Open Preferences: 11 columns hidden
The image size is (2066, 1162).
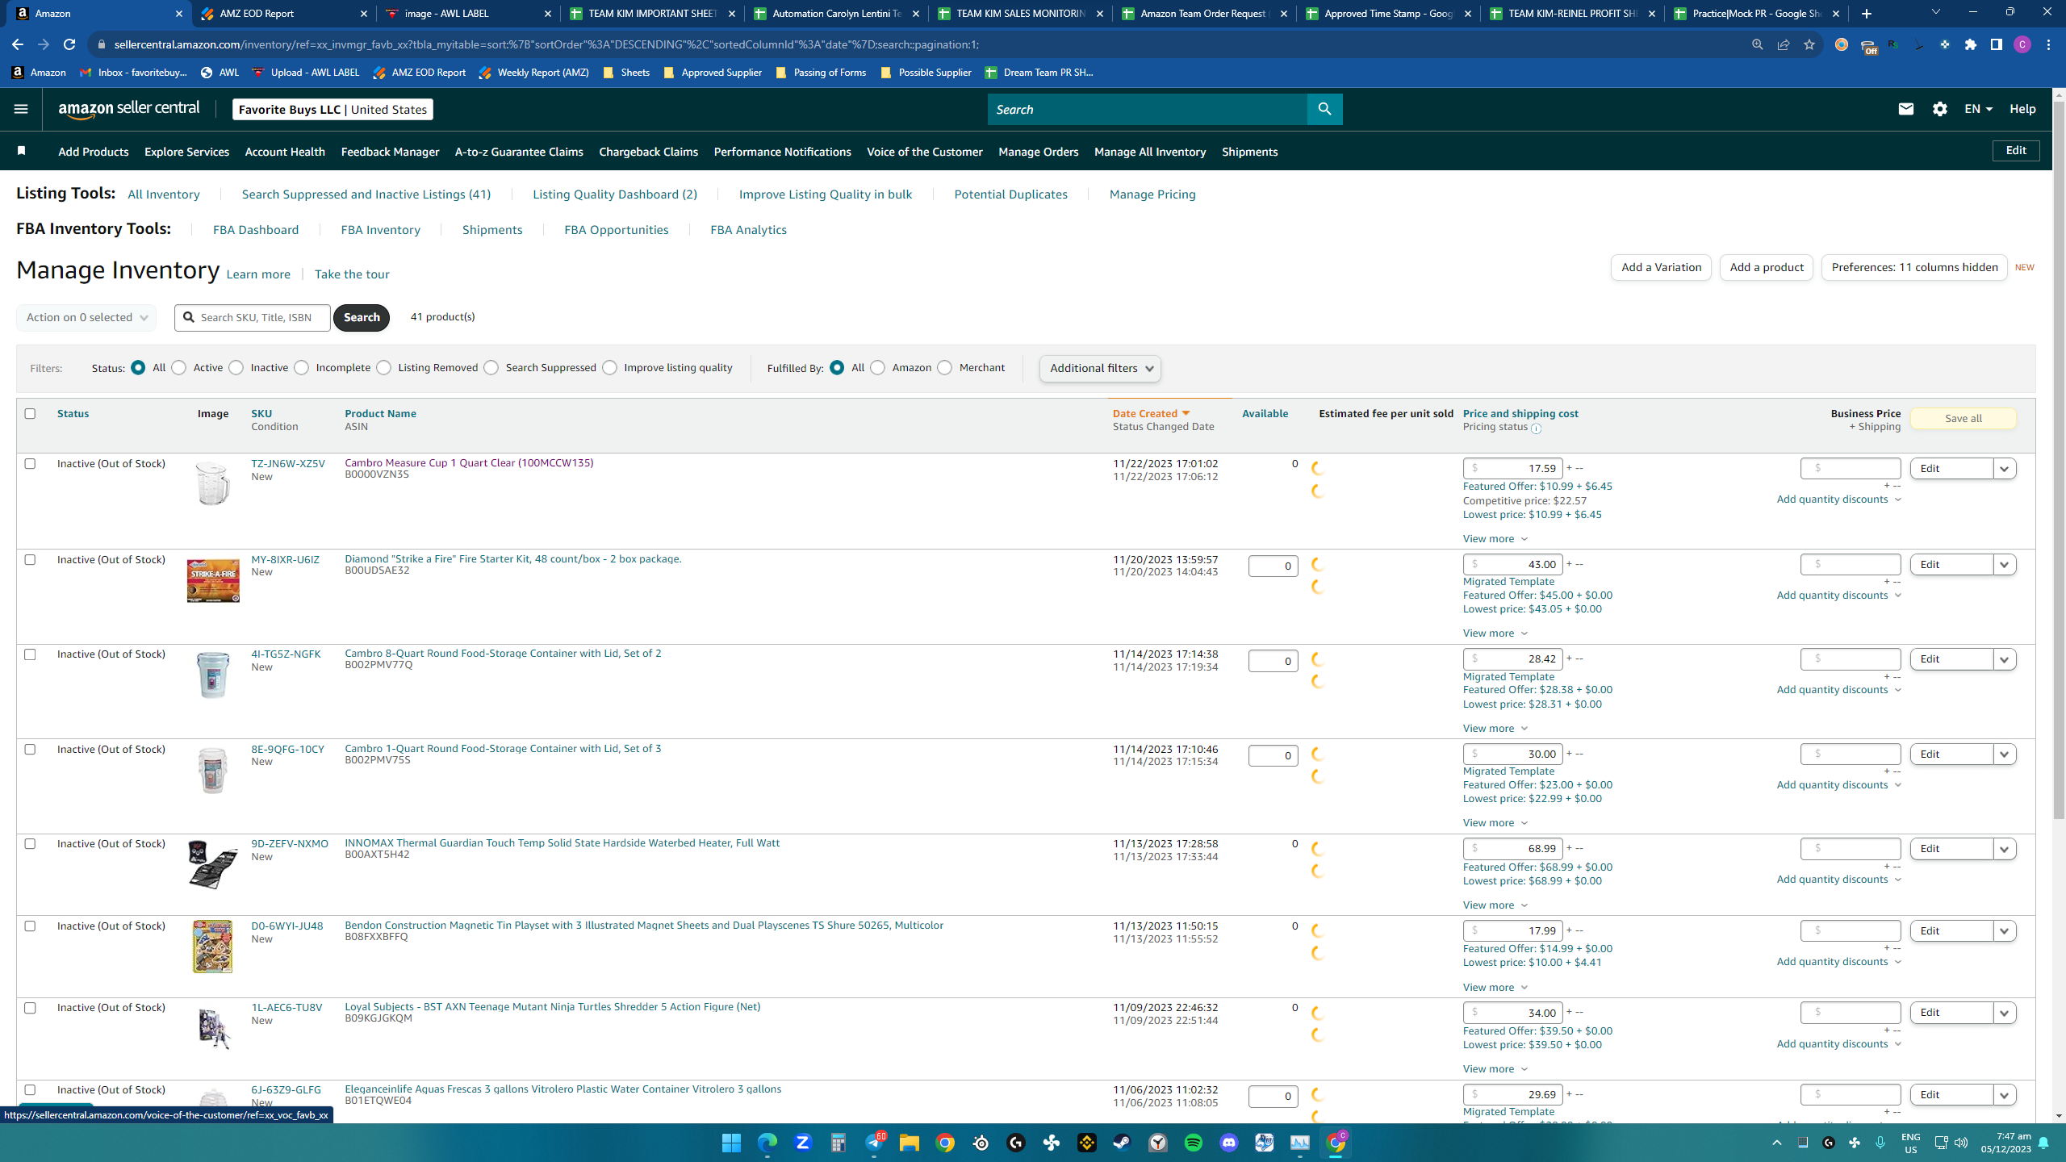point(1914,267)
